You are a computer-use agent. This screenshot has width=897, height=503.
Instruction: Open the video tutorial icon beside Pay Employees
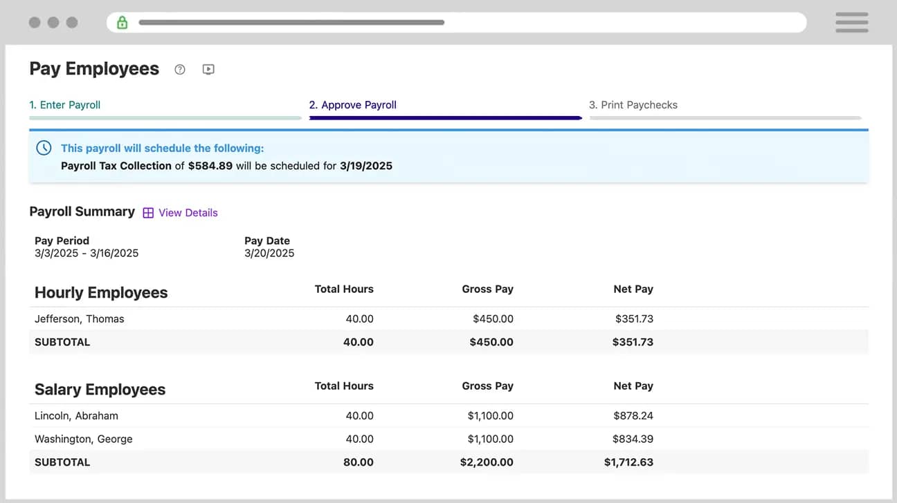(x=208, y=69)
